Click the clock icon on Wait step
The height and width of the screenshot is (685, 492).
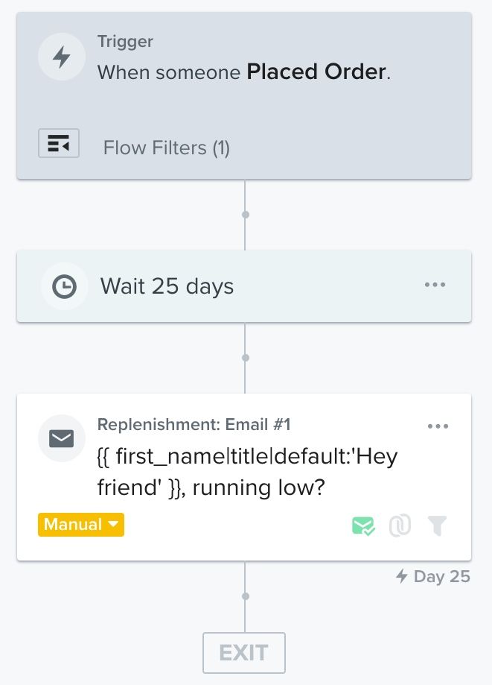[65, 286]
